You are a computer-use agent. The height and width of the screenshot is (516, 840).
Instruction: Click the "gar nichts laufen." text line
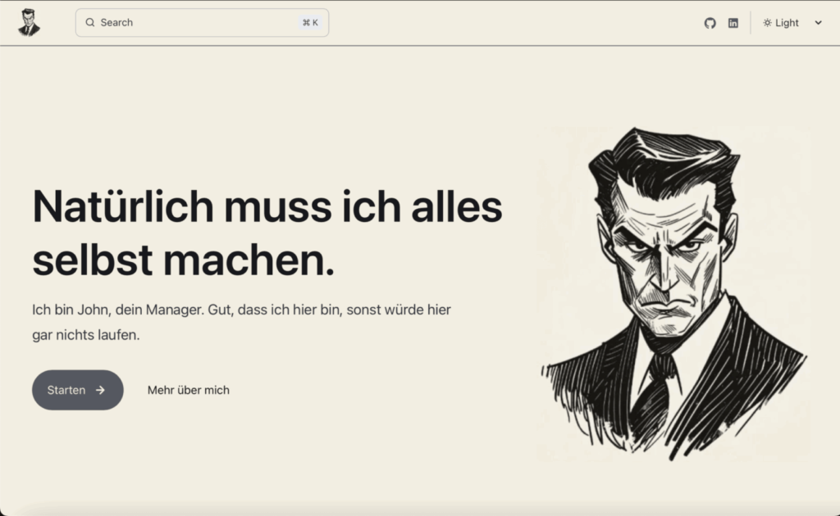click(x=86, y=335)
